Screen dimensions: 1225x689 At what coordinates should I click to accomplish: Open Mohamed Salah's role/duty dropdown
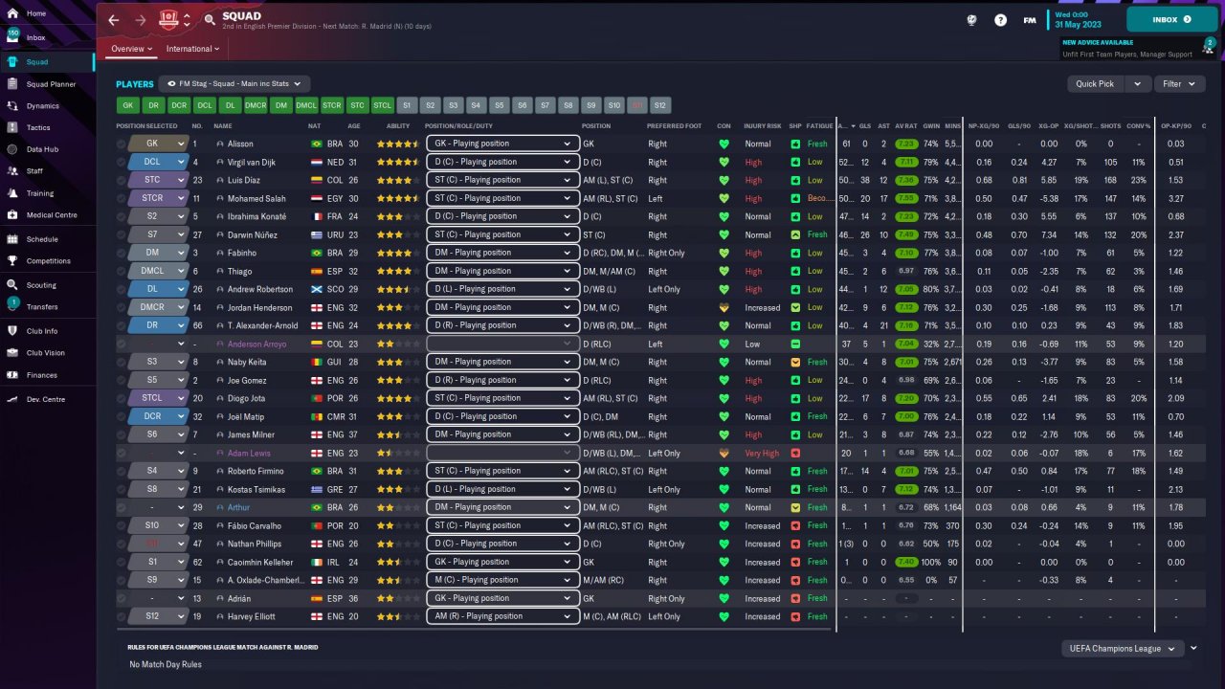click(x=503, y=198)
